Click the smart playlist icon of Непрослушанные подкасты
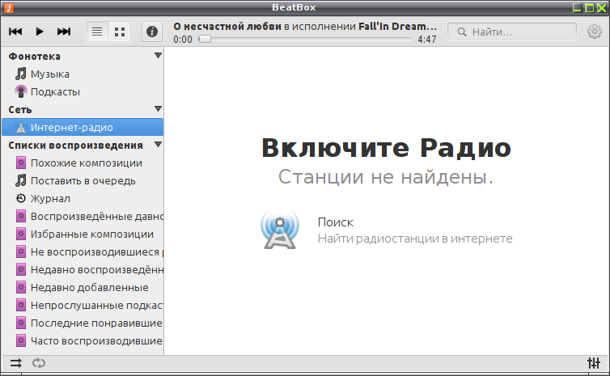Viewport: 610px width, 376px height. click(x=21, y=305)
